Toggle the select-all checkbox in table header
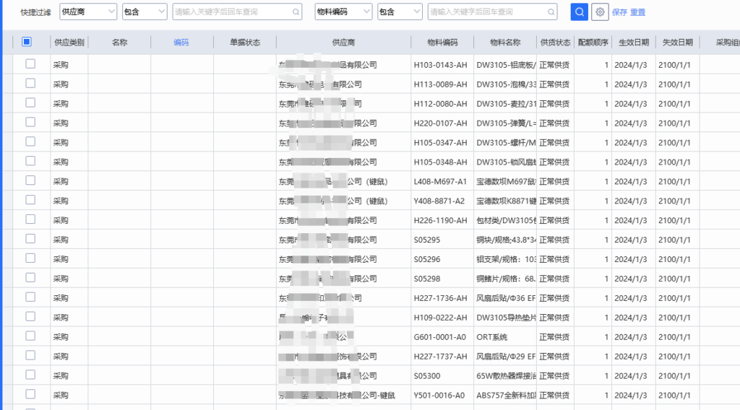This screenshot has width=740, height=410. (x=27, y=42)
